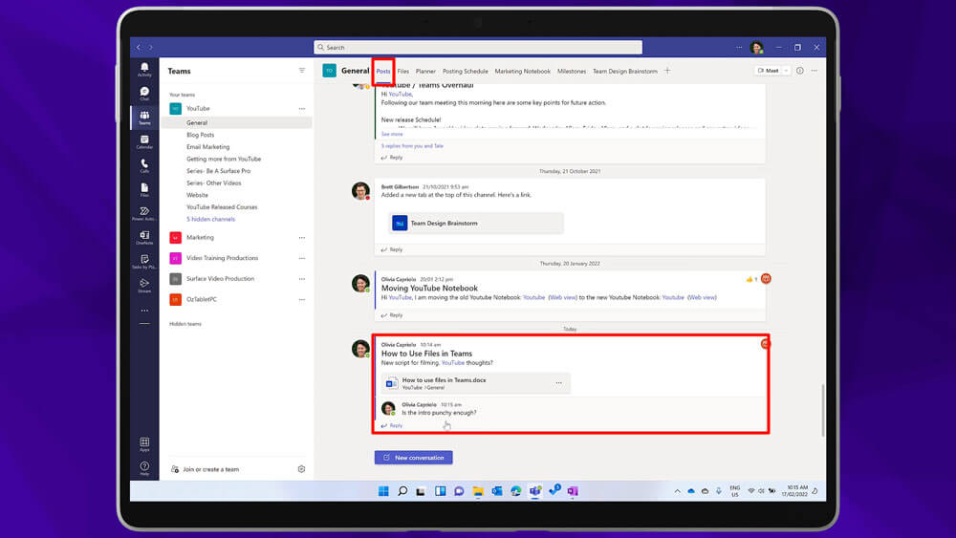Open the Calls icon in sidebar
Screen dimensions: 956x538
pos(144,164)
